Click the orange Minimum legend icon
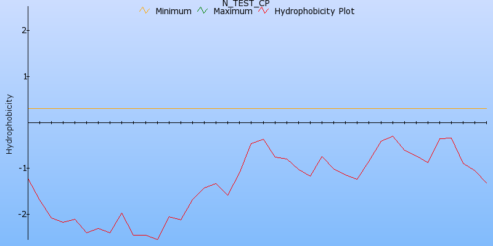493x246 pixels. point(145,11)
